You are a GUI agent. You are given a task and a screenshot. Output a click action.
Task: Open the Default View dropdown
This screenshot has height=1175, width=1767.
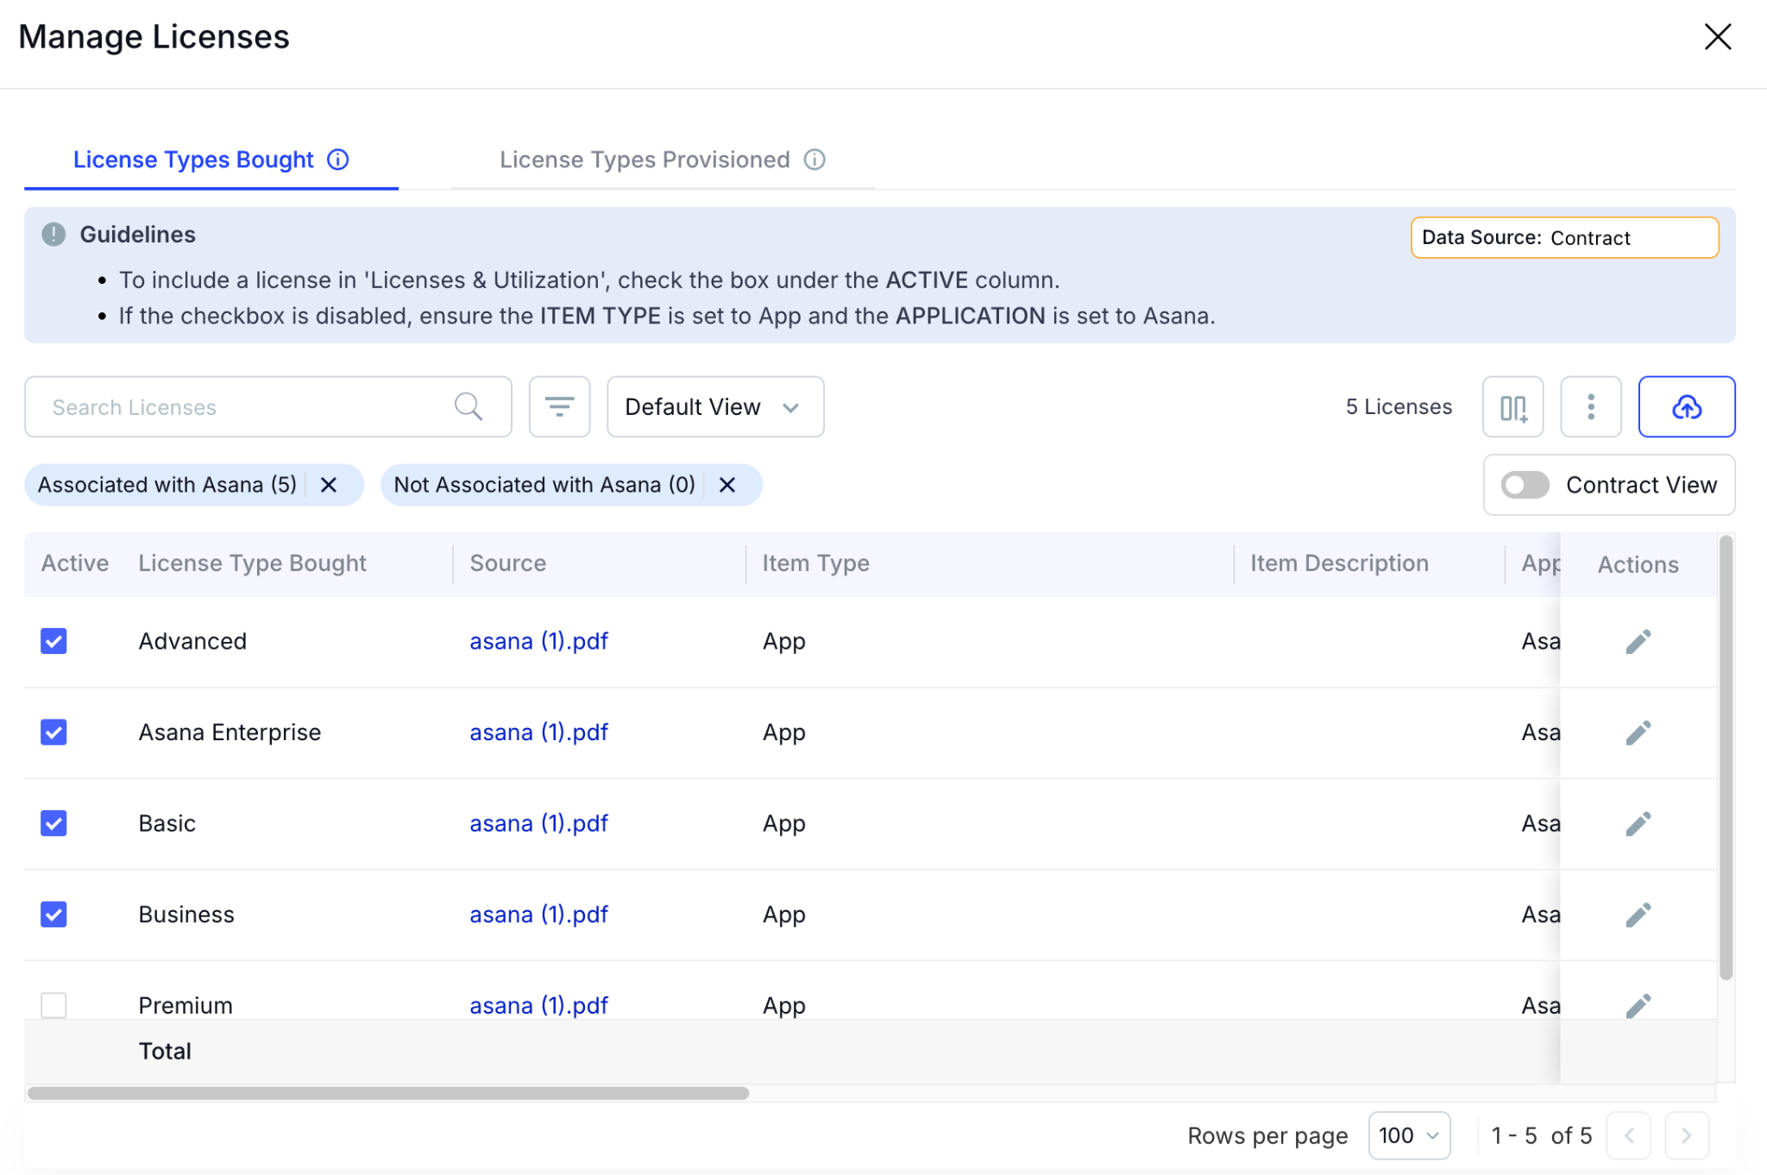[714, 406]
